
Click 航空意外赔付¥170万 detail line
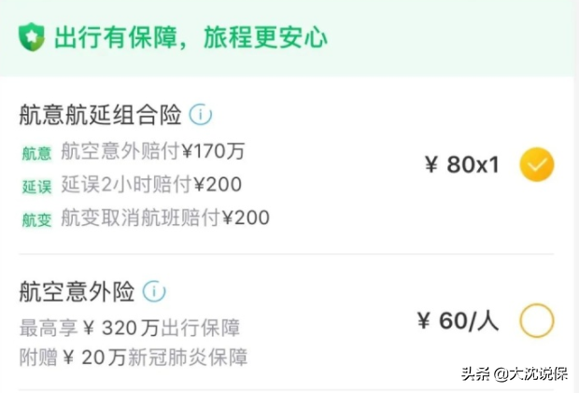coord(153,151)
